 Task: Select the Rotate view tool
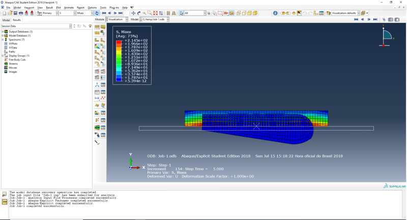139,13
